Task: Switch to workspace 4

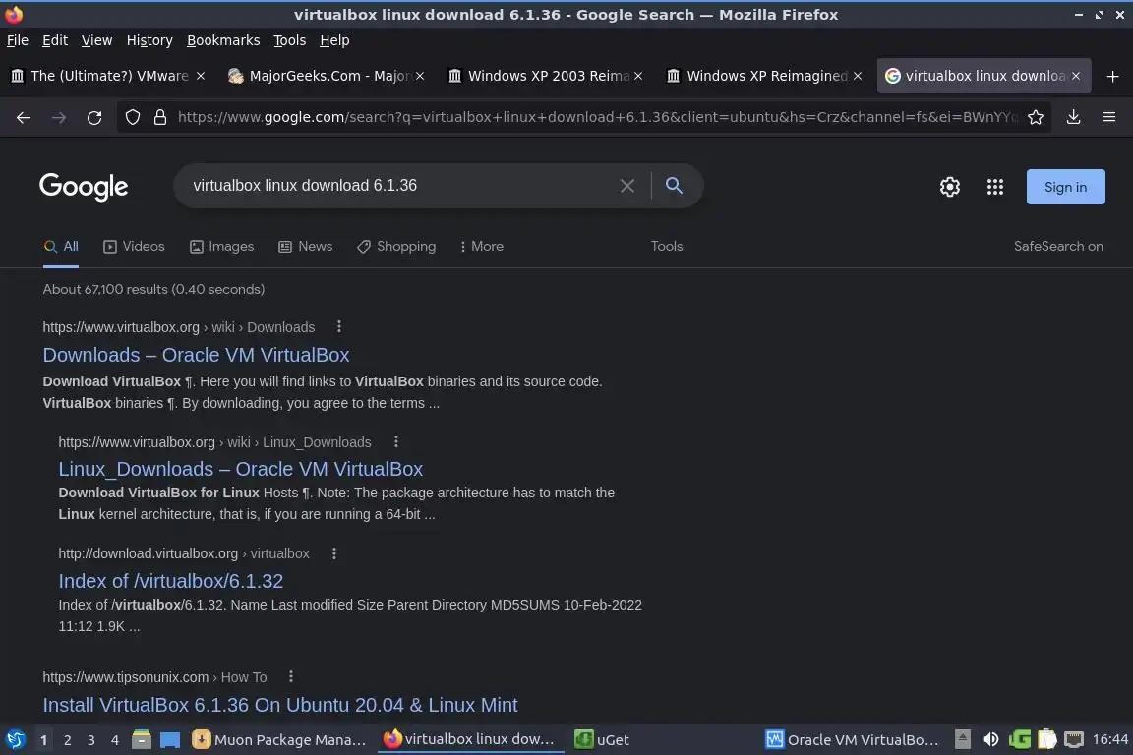Action: click(x=115, y=740)
